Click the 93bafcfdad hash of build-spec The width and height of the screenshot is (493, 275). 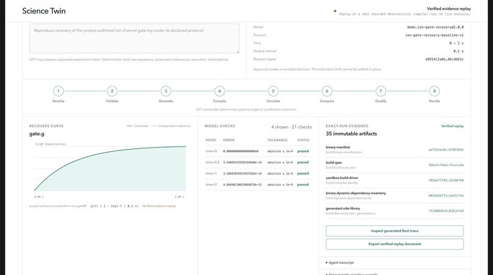(x=446, y=165)
